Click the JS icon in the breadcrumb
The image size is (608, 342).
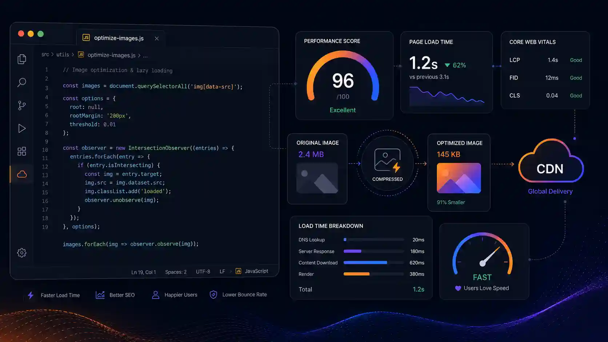(81, 55)
